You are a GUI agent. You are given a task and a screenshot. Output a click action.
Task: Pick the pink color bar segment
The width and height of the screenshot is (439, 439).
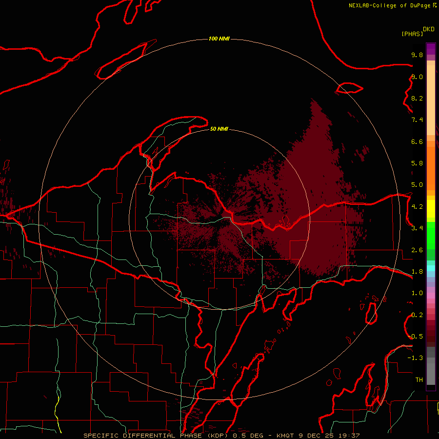coord(431,296)
